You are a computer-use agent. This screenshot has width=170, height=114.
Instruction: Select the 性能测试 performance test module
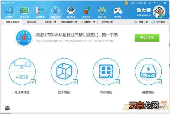pyautogui.click(x=55, y=12)
